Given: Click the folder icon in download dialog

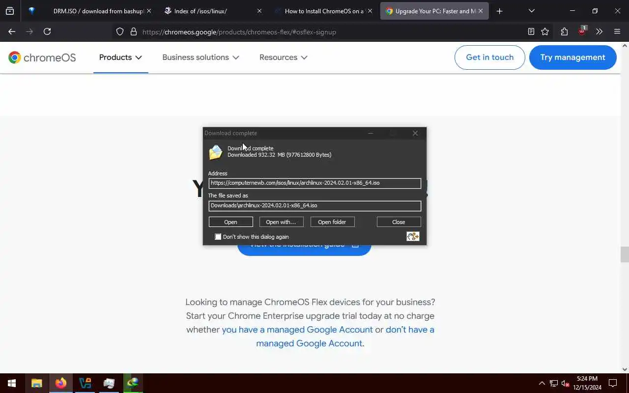Looking at the screenshot, I should point(216,152).
